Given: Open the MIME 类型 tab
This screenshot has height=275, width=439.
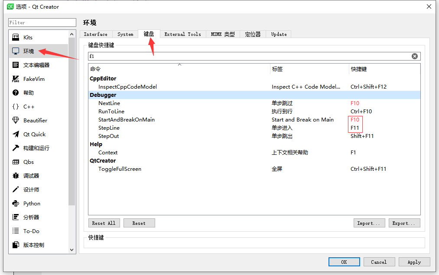Looking at the screenshot, I should point(223,34).
